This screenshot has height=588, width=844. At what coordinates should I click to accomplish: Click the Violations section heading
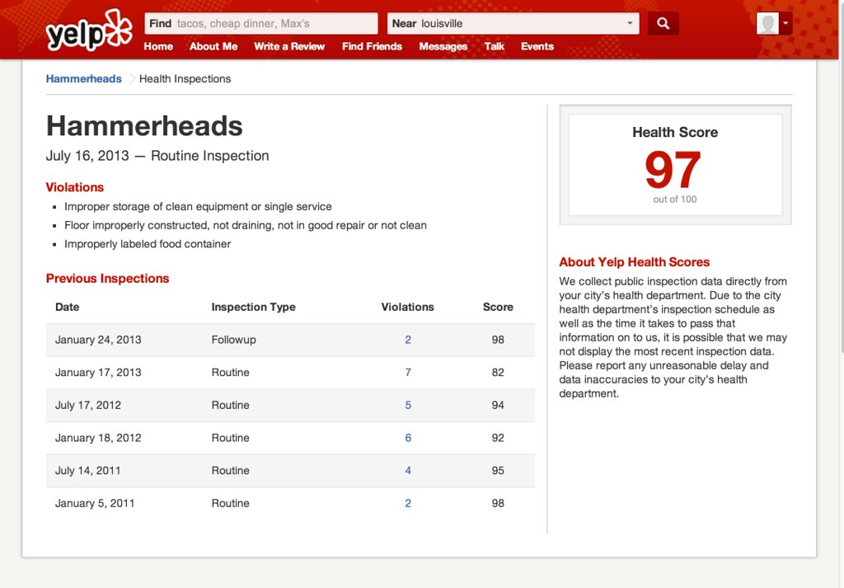(75, 187)
